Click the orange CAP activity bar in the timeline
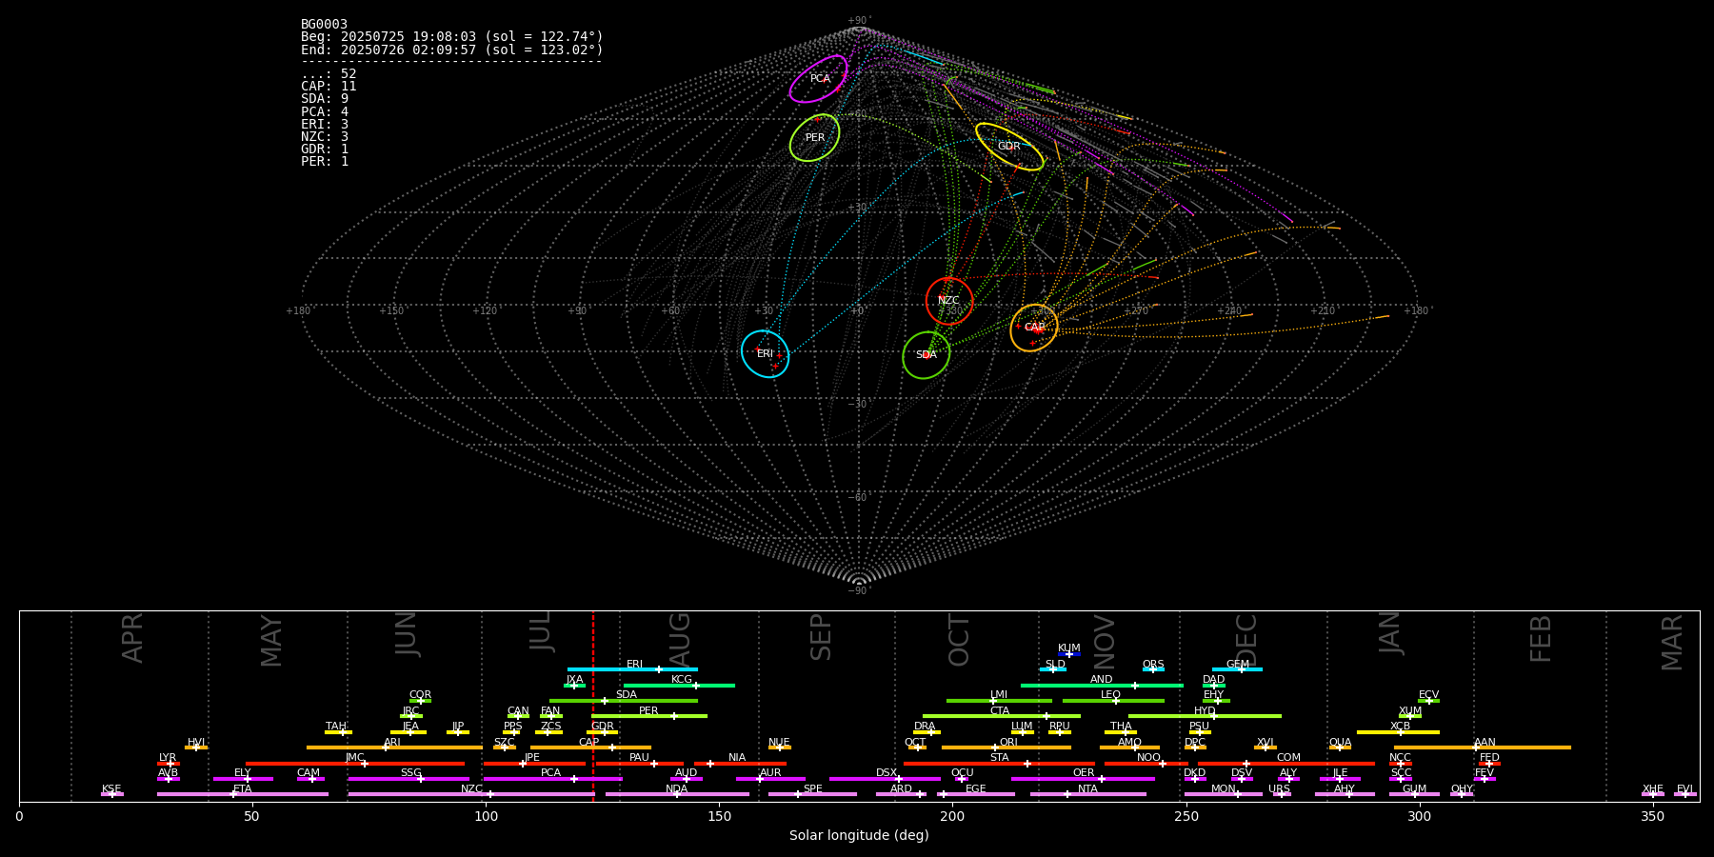Image resolution: width=1714 pixels, height=857 pixels. (590, 747)
